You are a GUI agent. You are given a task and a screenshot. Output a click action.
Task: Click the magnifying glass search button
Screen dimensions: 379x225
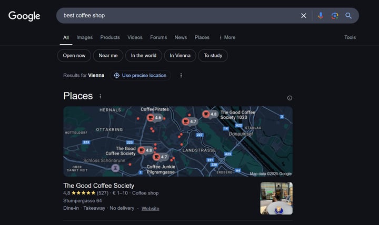pos(348,16)
